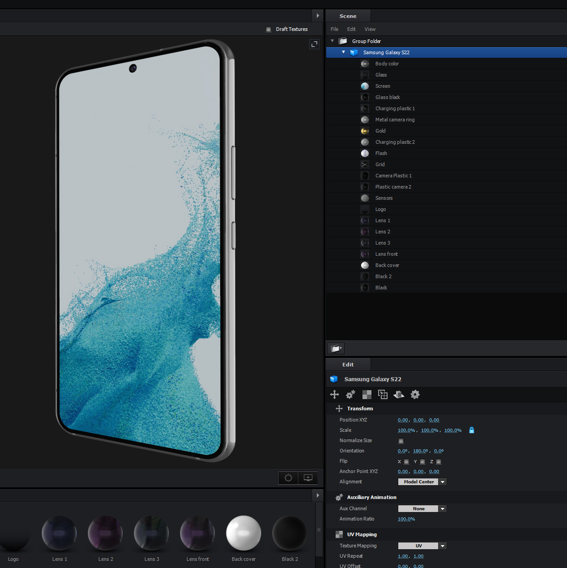The width and height of the screenshot is (567, 568).
Task: Open the Edit menu in Scene panel
Action: click(x=352, y=29)
